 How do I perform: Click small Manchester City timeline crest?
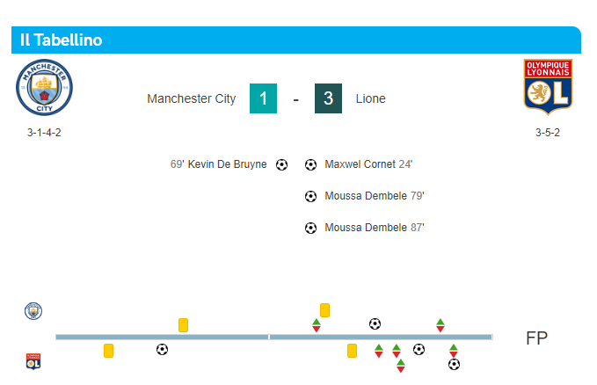[x=33, y=311]
